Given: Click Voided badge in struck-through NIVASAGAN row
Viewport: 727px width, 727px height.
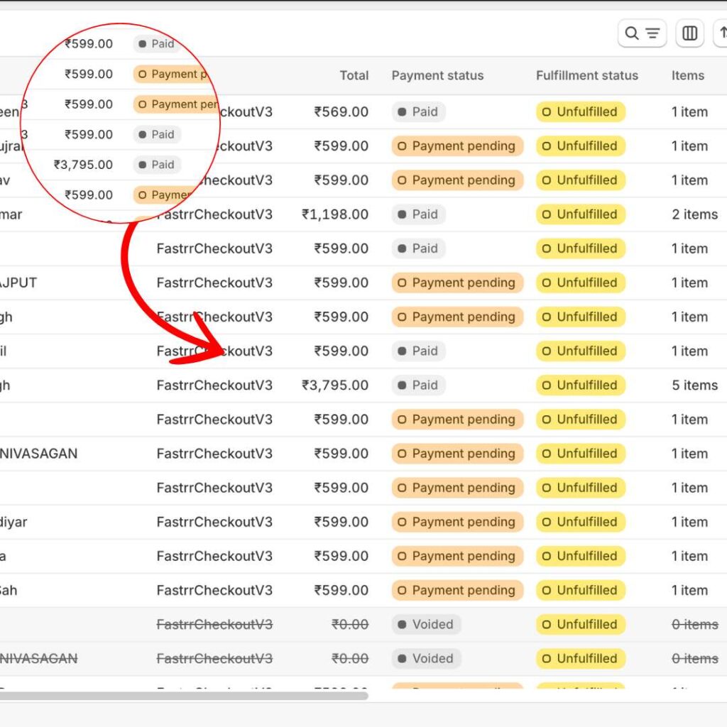Looking at the screenshot, I should pos(426,659).
